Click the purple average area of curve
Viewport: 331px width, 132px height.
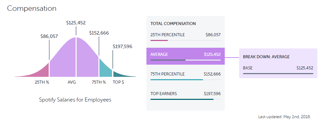(x=74, y=59)
